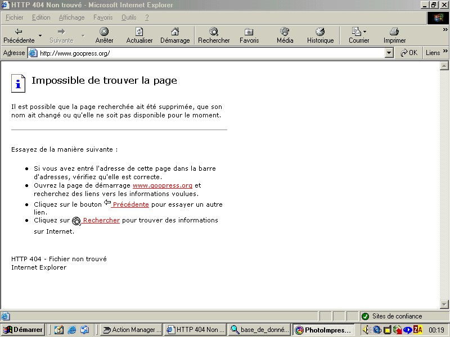Click the Rechercher link in page
Image resolution: width=450 pixels, height=337 pixels.
pos(100,220)
